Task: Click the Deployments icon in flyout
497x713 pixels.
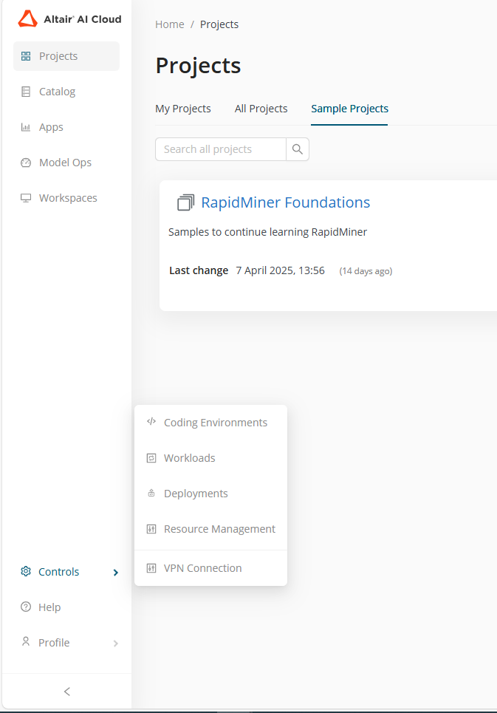Action: click(x=151, y=494)
